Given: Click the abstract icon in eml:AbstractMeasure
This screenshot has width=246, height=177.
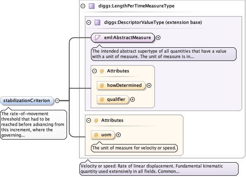Looking at the screenshot, I should pos(98,37).
